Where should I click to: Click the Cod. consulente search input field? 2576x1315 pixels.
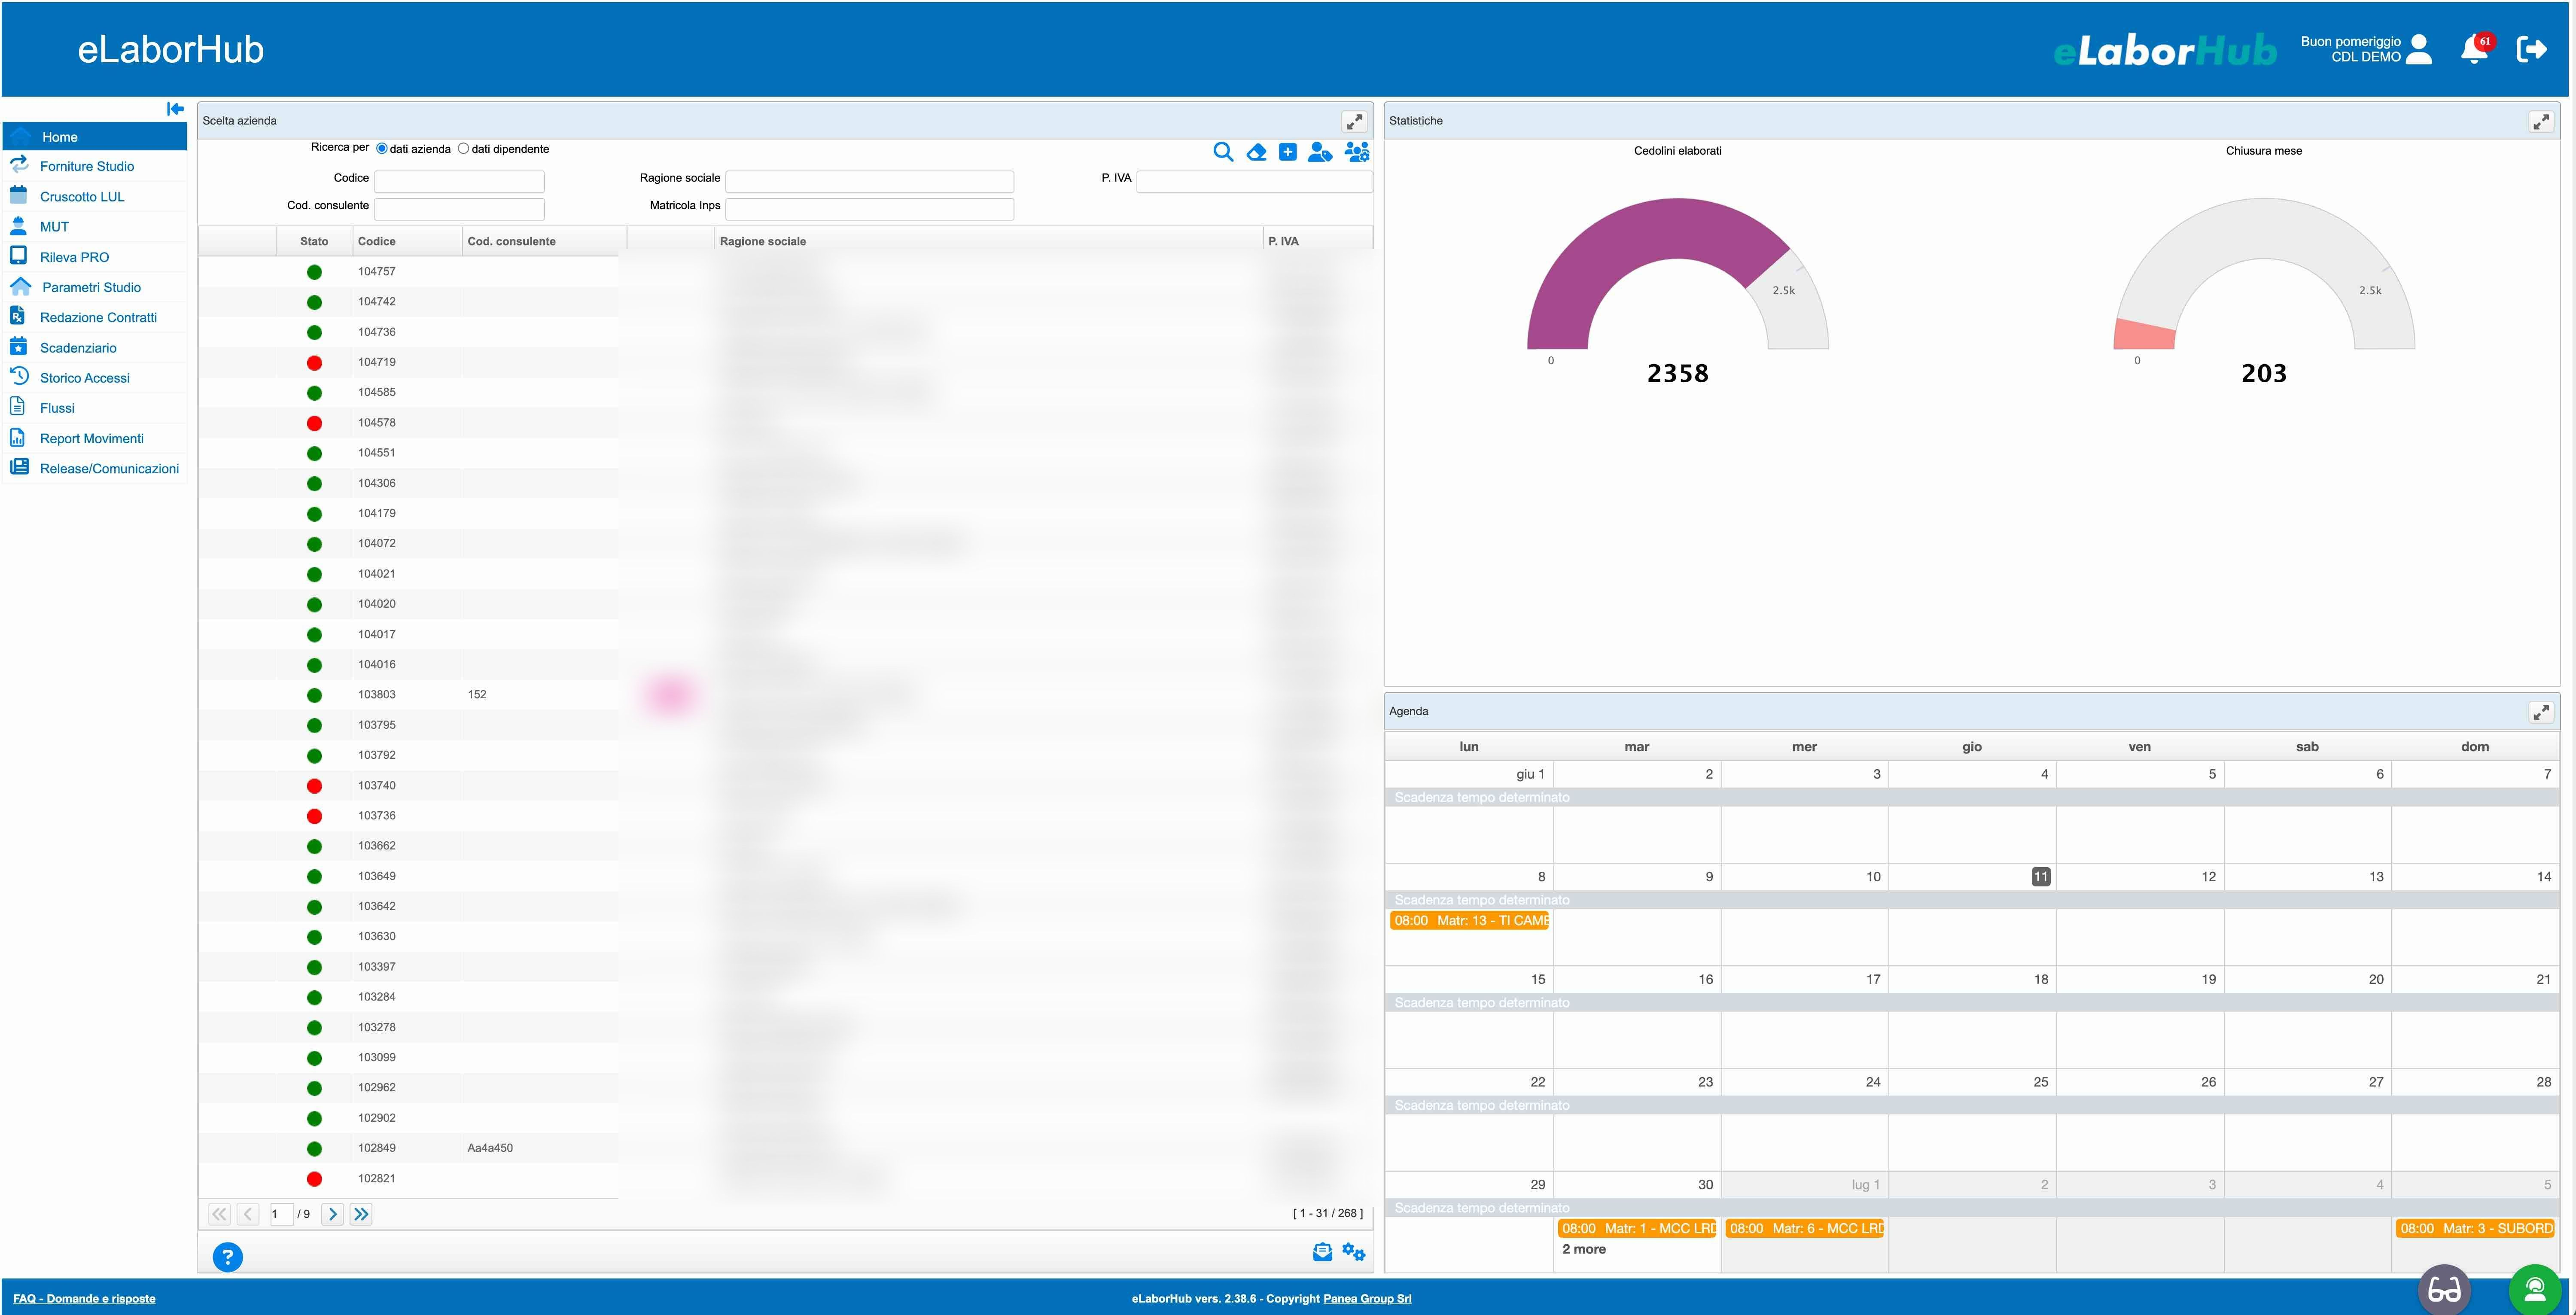point(459,209)
